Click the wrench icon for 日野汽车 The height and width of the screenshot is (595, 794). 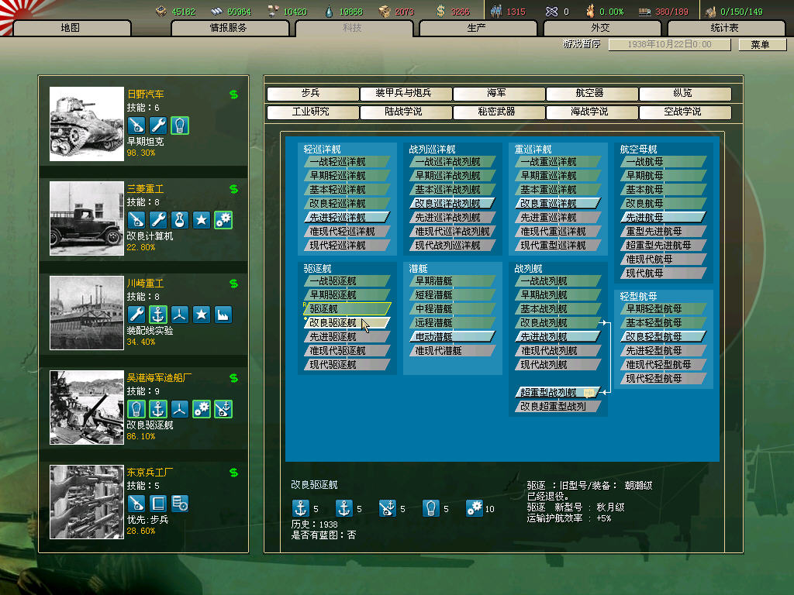[158, 126]
